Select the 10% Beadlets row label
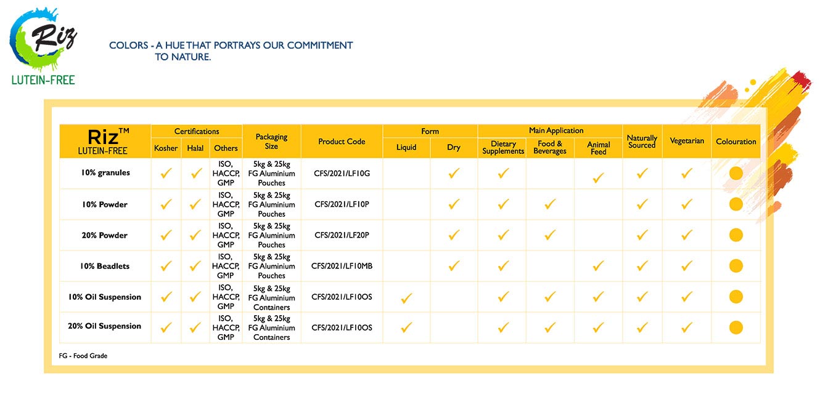This screenshot has height=397, width=820. (105, 266)
